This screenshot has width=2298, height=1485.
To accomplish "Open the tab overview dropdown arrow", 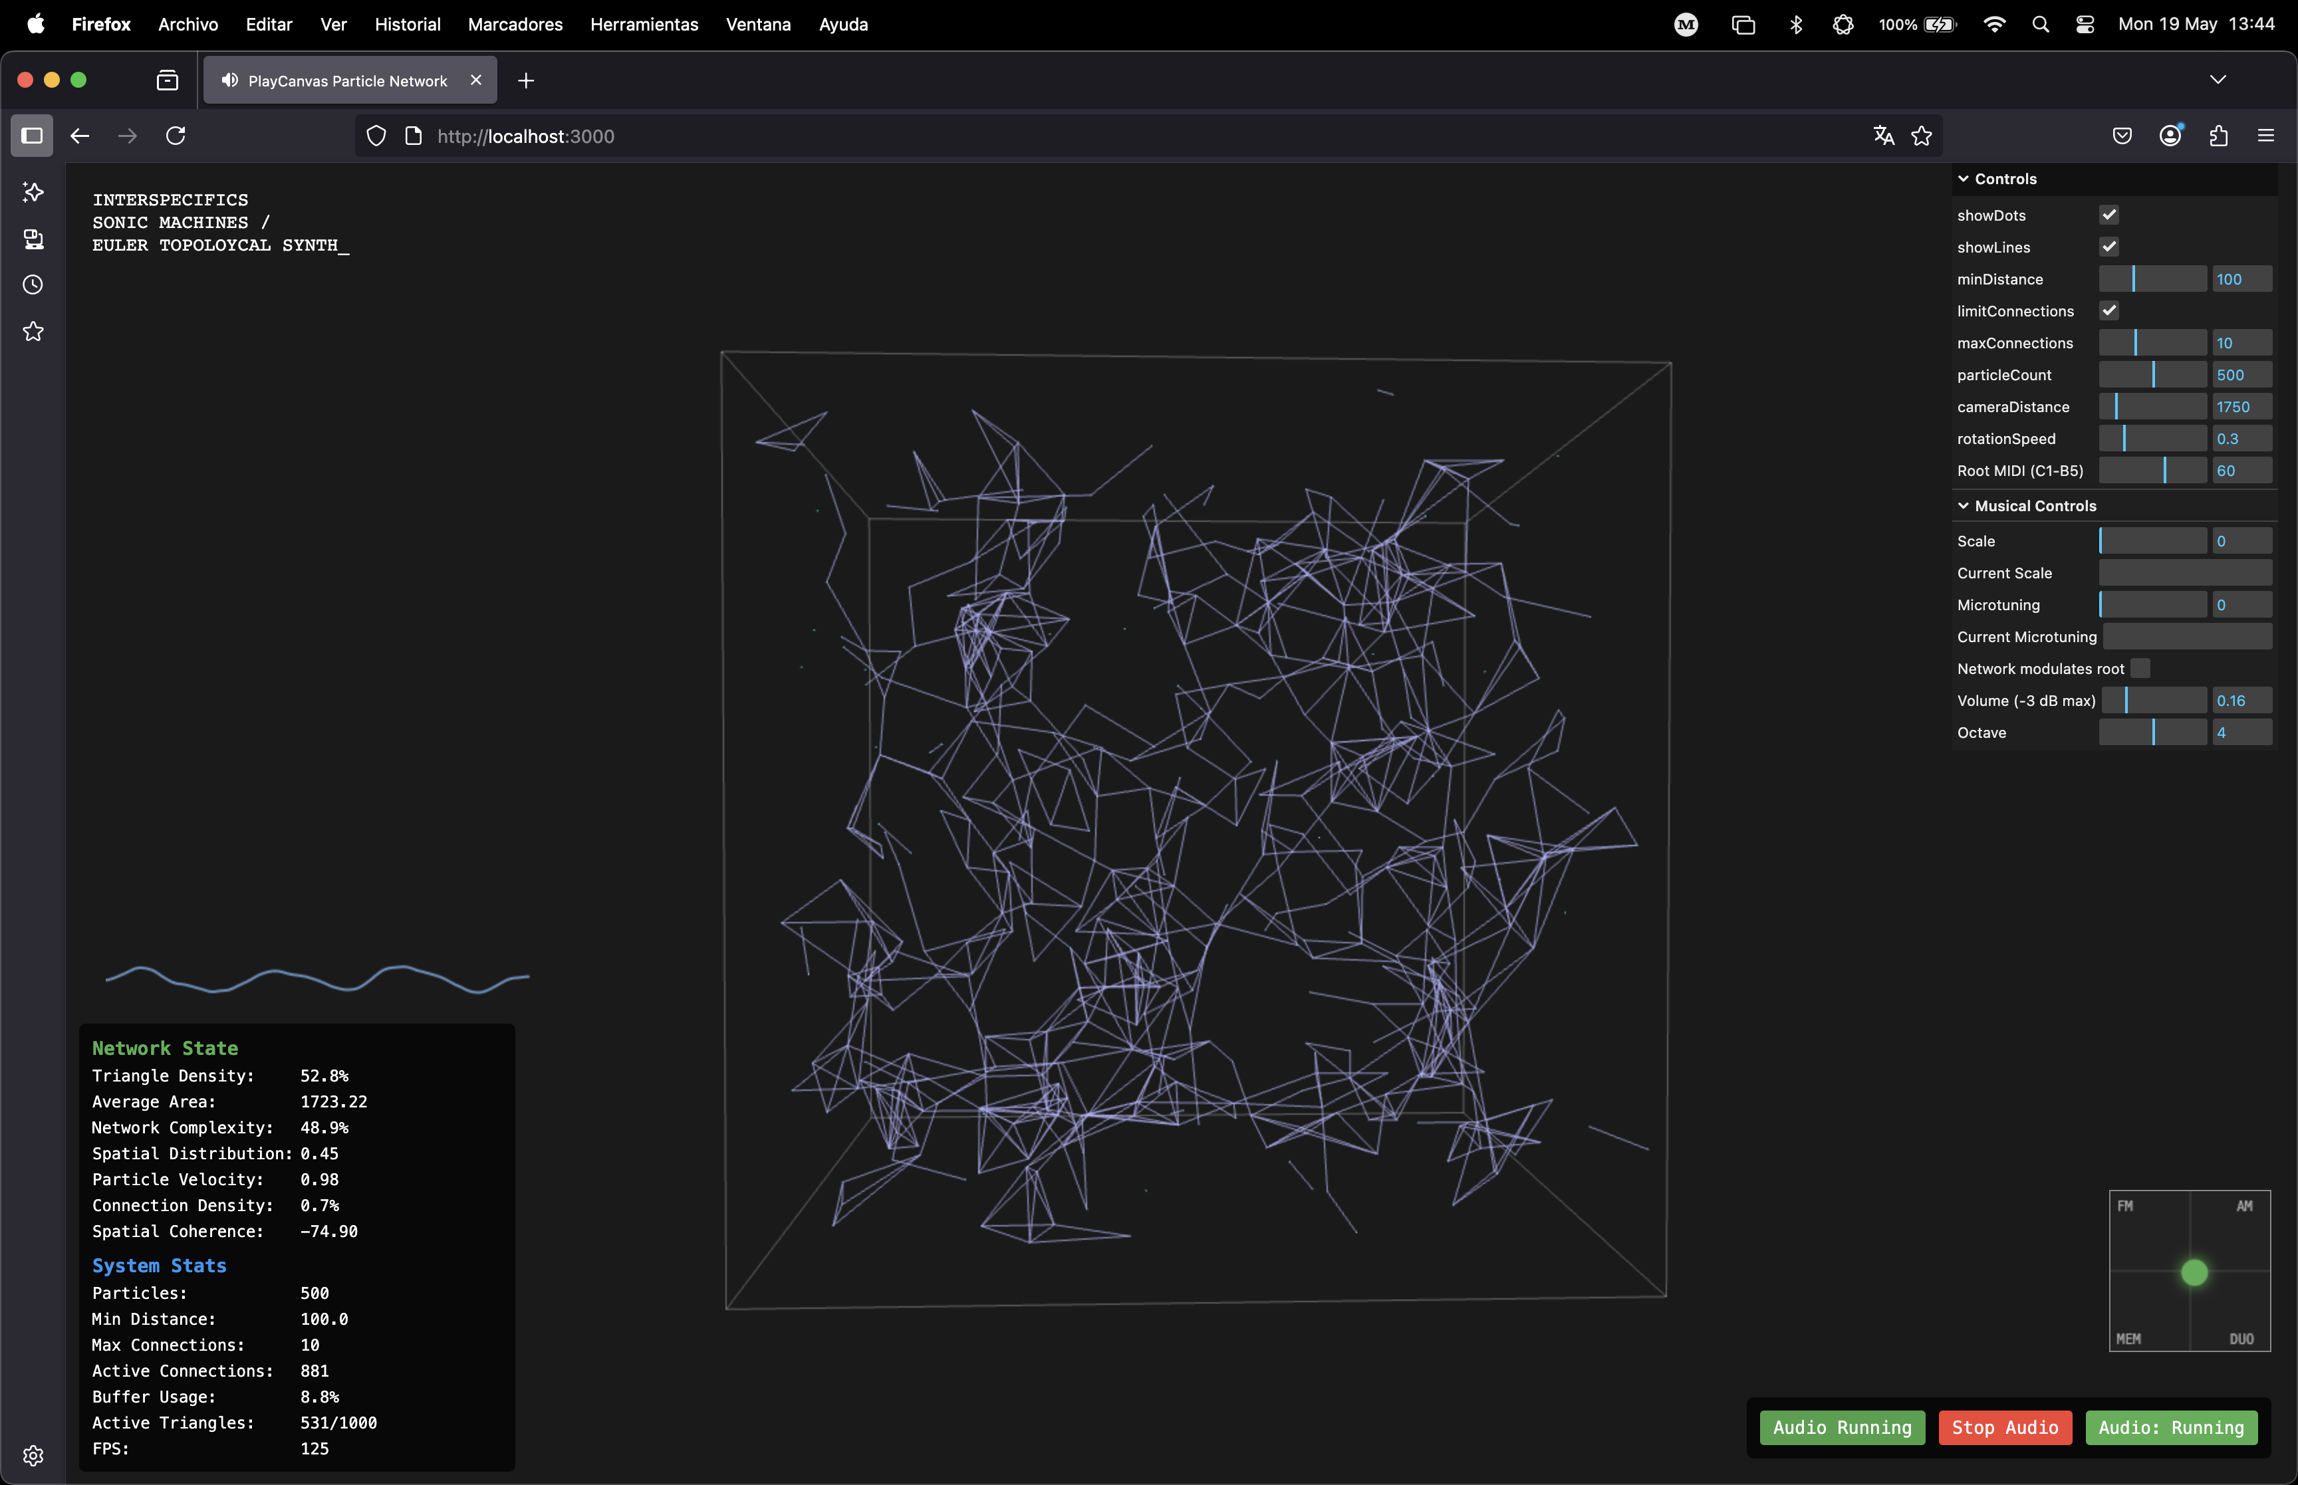I will (x=2218, y=79).
